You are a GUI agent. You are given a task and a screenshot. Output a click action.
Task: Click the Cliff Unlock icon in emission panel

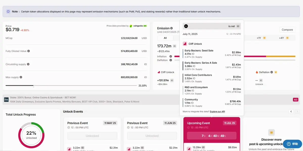click(159, 72)
